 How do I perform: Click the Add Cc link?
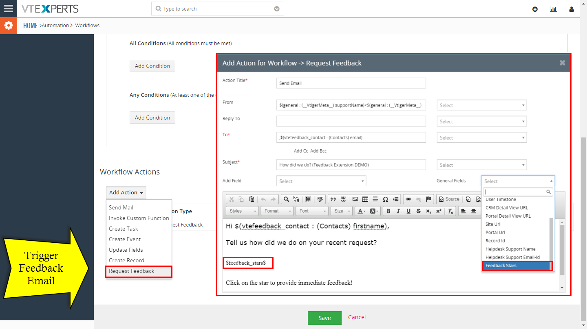301,151
